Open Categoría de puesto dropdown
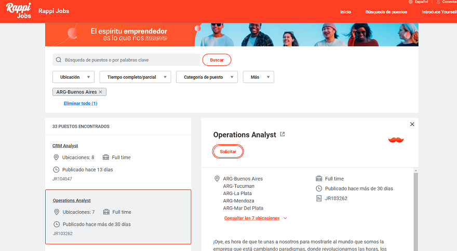The height and width of the screenshot is (251, 457). pos(207,77)
